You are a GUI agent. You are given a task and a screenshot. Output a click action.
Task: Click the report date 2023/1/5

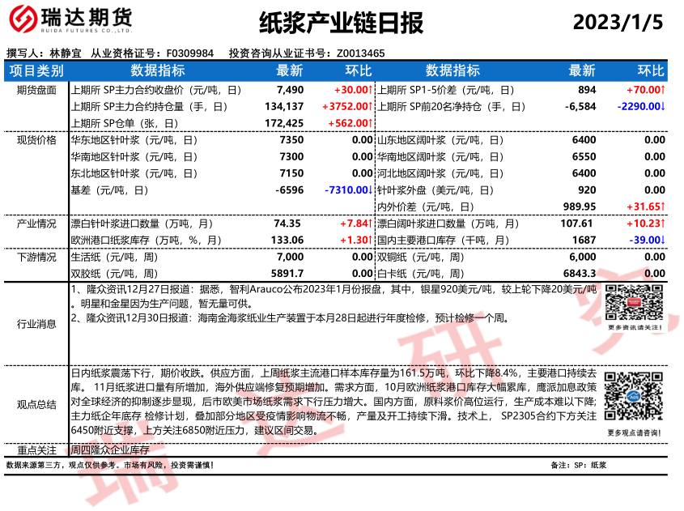pos(618,23)
